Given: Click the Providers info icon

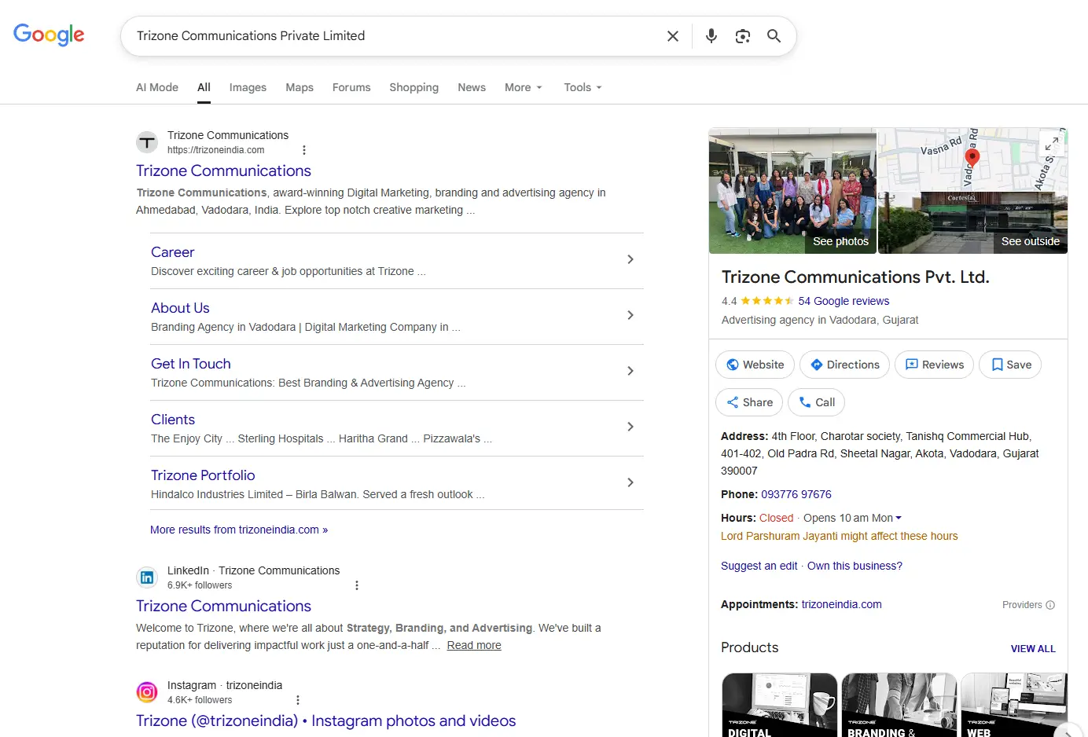Looking at the screenshot, I should pyautogui.click(x=1050, y=605).
